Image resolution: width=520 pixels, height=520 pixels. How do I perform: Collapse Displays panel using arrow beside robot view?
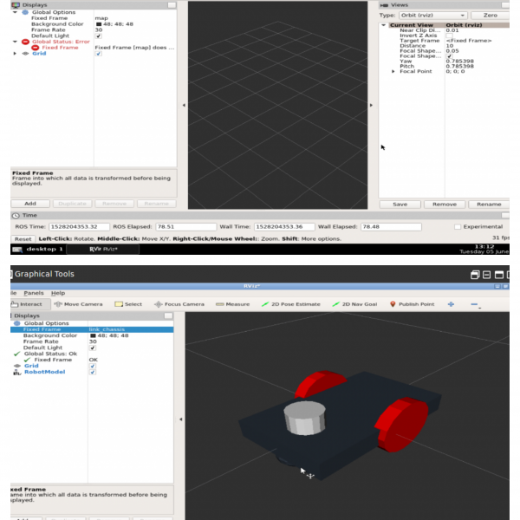(181, 419)
